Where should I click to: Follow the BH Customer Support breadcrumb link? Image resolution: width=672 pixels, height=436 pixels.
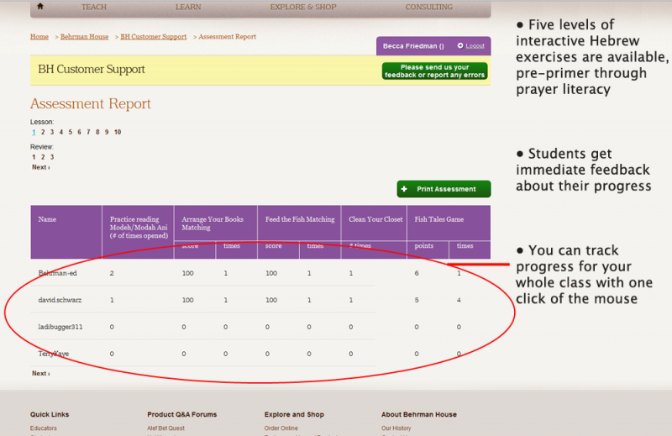point(154,37)
